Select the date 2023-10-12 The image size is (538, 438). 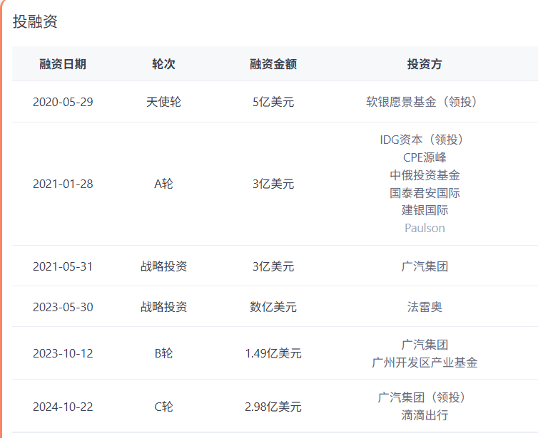click(63, 353)
